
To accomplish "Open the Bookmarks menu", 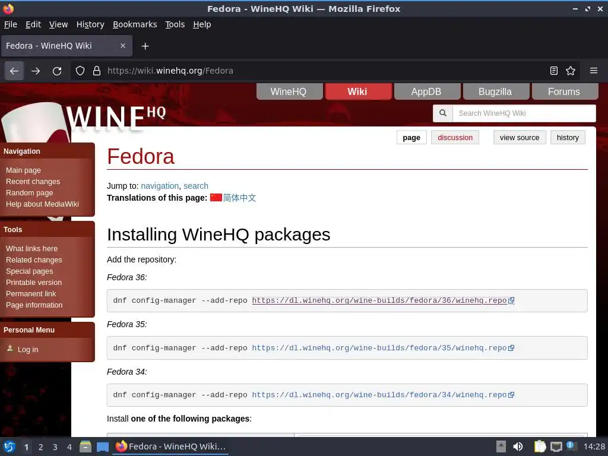I will [x=135, y=24].
